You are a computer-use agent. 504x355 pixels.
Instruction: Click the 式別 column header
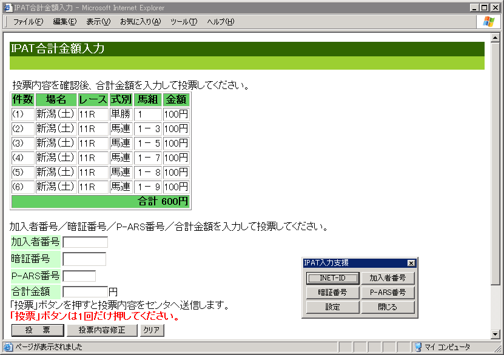[x=121, y=100]
